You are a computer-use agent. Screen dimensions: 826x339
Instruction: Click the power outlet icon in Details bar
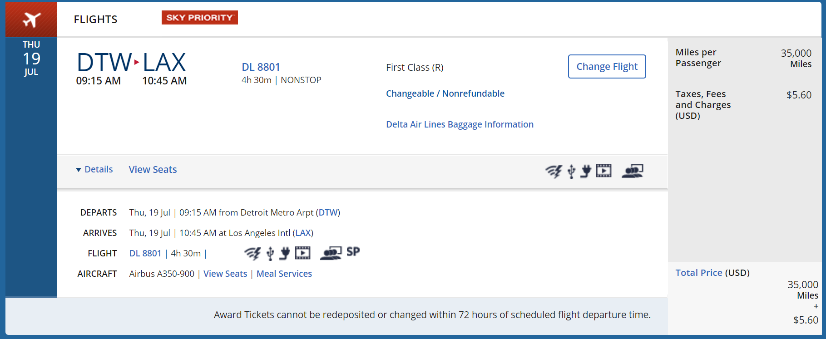click(586, 171)
